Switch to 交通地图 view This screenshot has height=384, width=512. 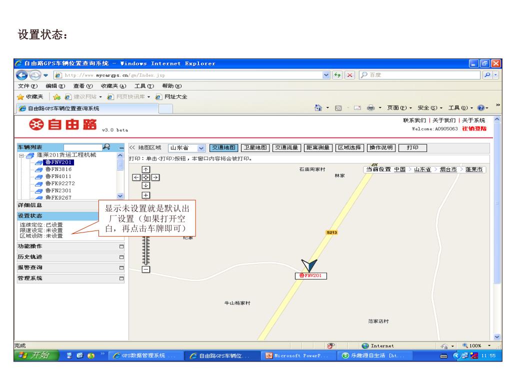point(223,148)
